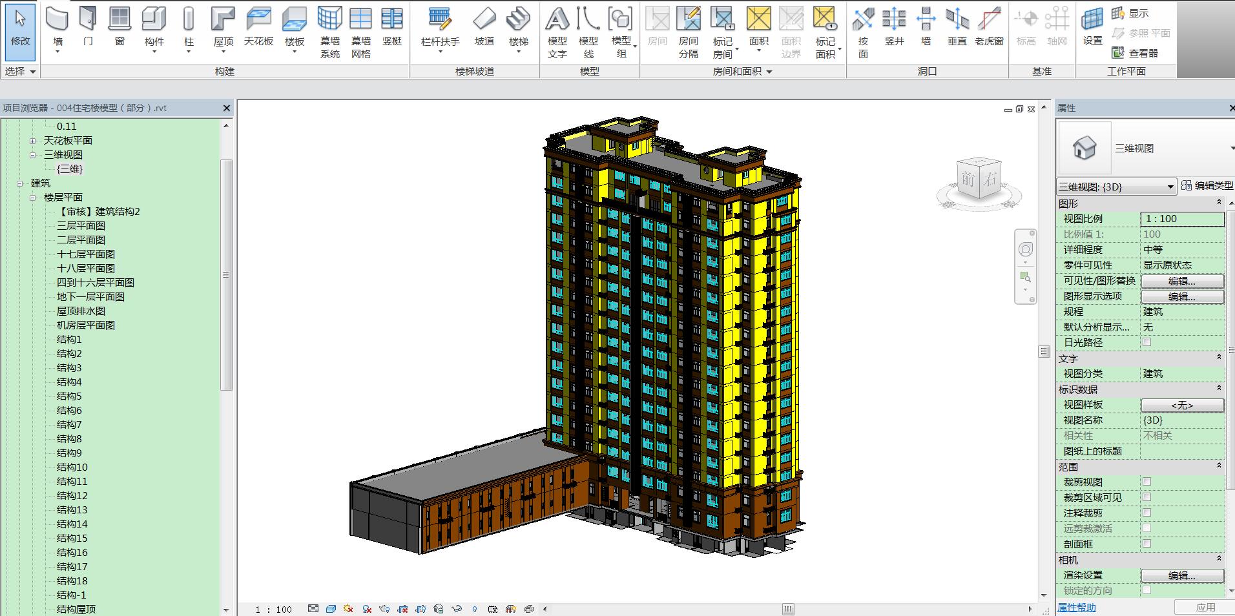This screenshot has width=1235, height=616.
Task: Check the Crop View (裁剪视图) checkbox
Action: [x=1147, y=482]
